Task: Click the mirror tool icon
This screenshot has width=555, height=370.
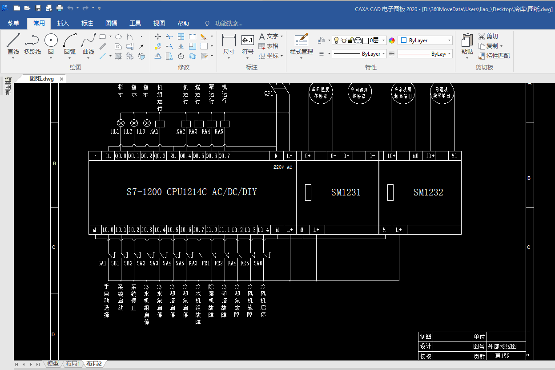Action: click(x=181, y=46)
